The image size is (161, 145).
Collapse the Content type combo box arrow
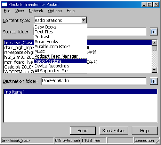(83, 20)
